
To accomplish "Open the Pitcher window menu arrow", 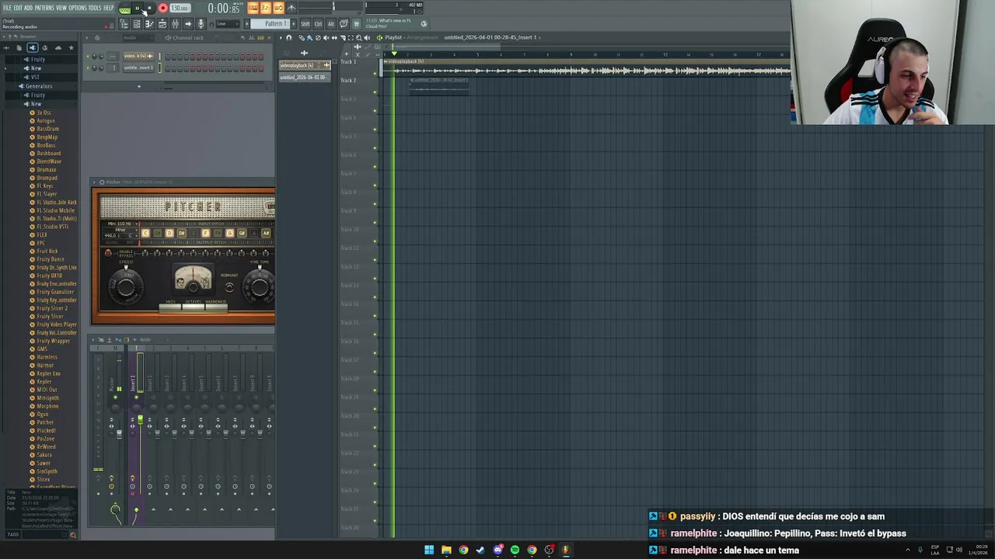I will pyautogui.click(x=94, y=182).
